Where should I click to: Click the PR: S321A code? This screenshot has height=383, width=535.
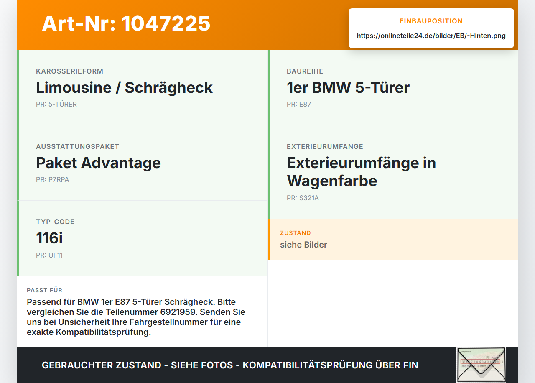pos(303,198)
